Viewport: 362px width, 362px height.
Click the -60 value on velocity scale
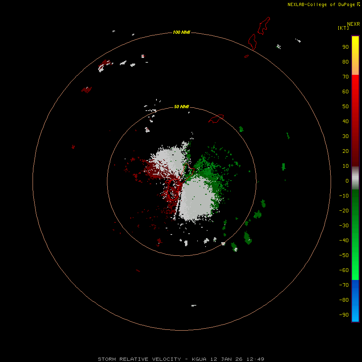pyautogui.click(x=344, y=270)
